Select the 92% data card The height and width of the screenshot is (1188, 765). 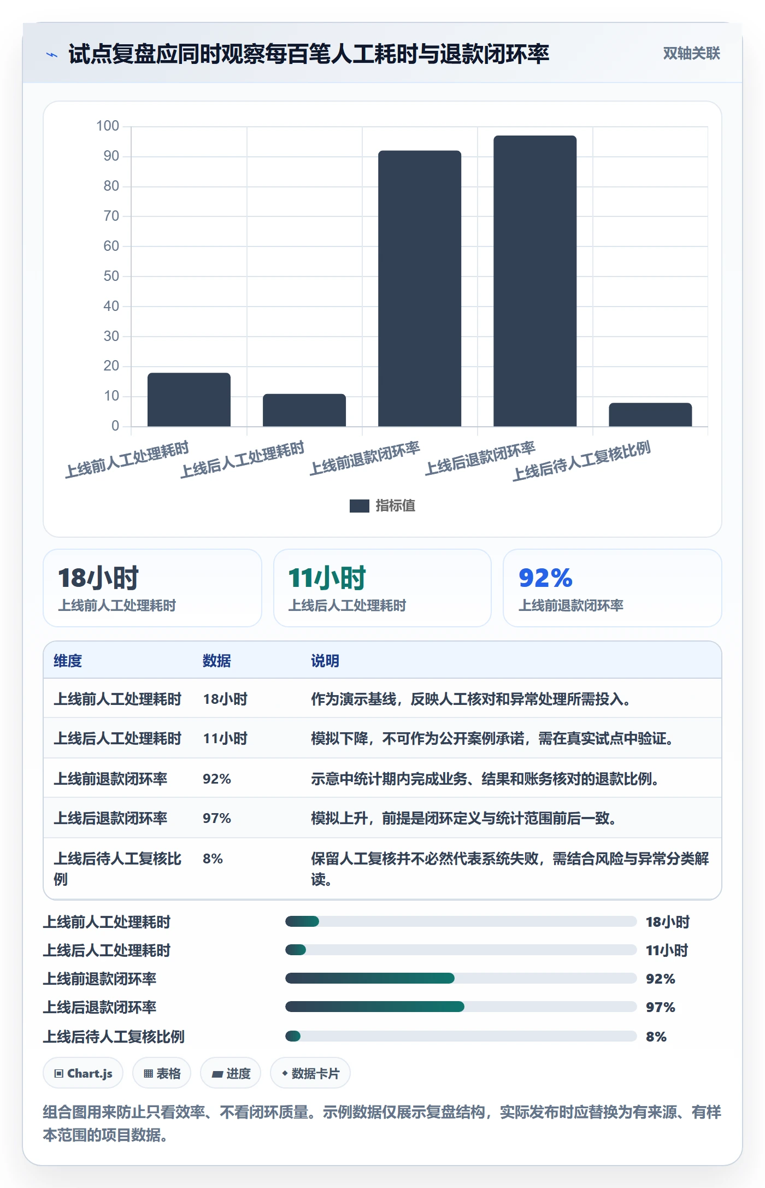click(x=612, y=588)
